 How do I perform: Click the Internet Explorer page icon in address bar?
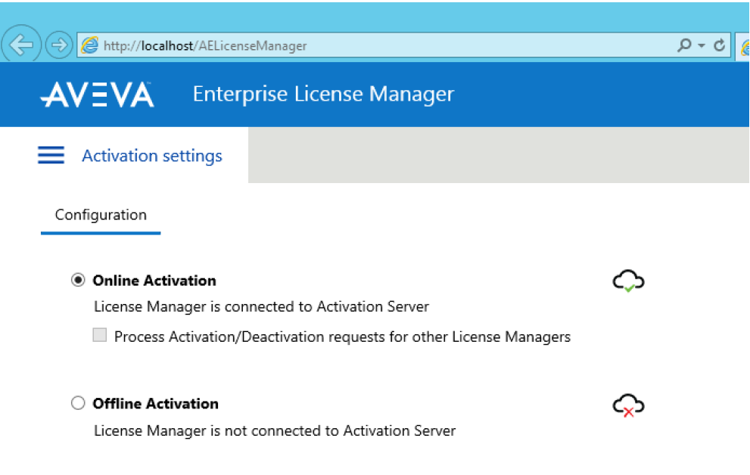(x=89, y=45)
